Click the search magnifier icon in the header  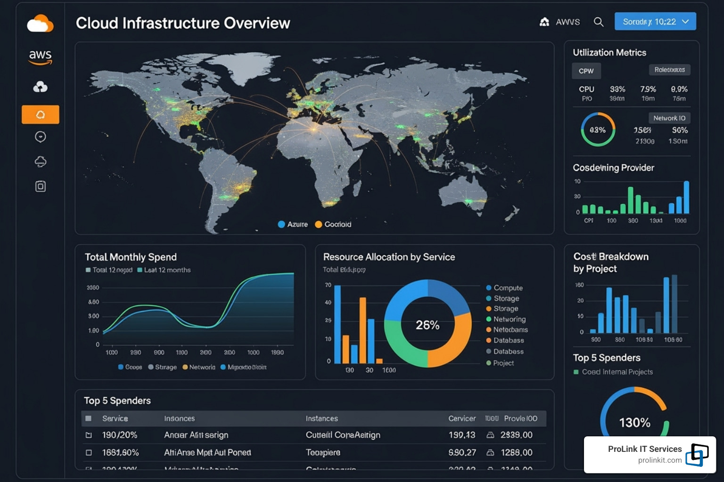(x=599, y=22)
